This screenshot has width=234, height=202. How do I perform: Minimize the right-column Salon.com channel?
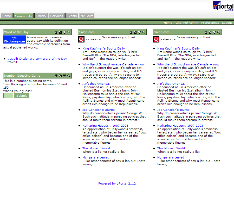click(214, 32)
